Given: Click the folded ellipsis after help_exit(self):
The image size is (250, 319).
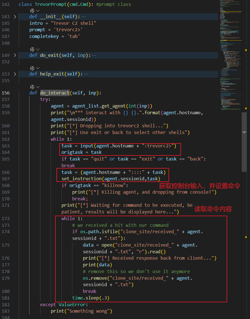Looking at the screenshot, I should pos(86,74).
